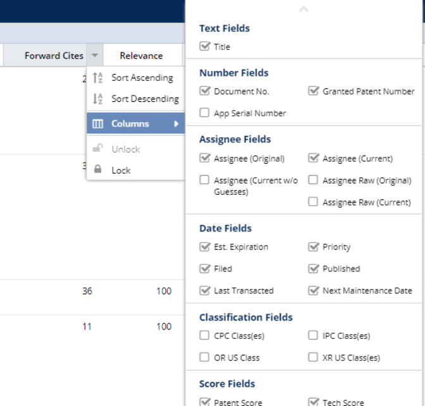The width and height of the screenshot is (425, 406).
Task: Open the Columns menu entry
Action: (136, 123)
